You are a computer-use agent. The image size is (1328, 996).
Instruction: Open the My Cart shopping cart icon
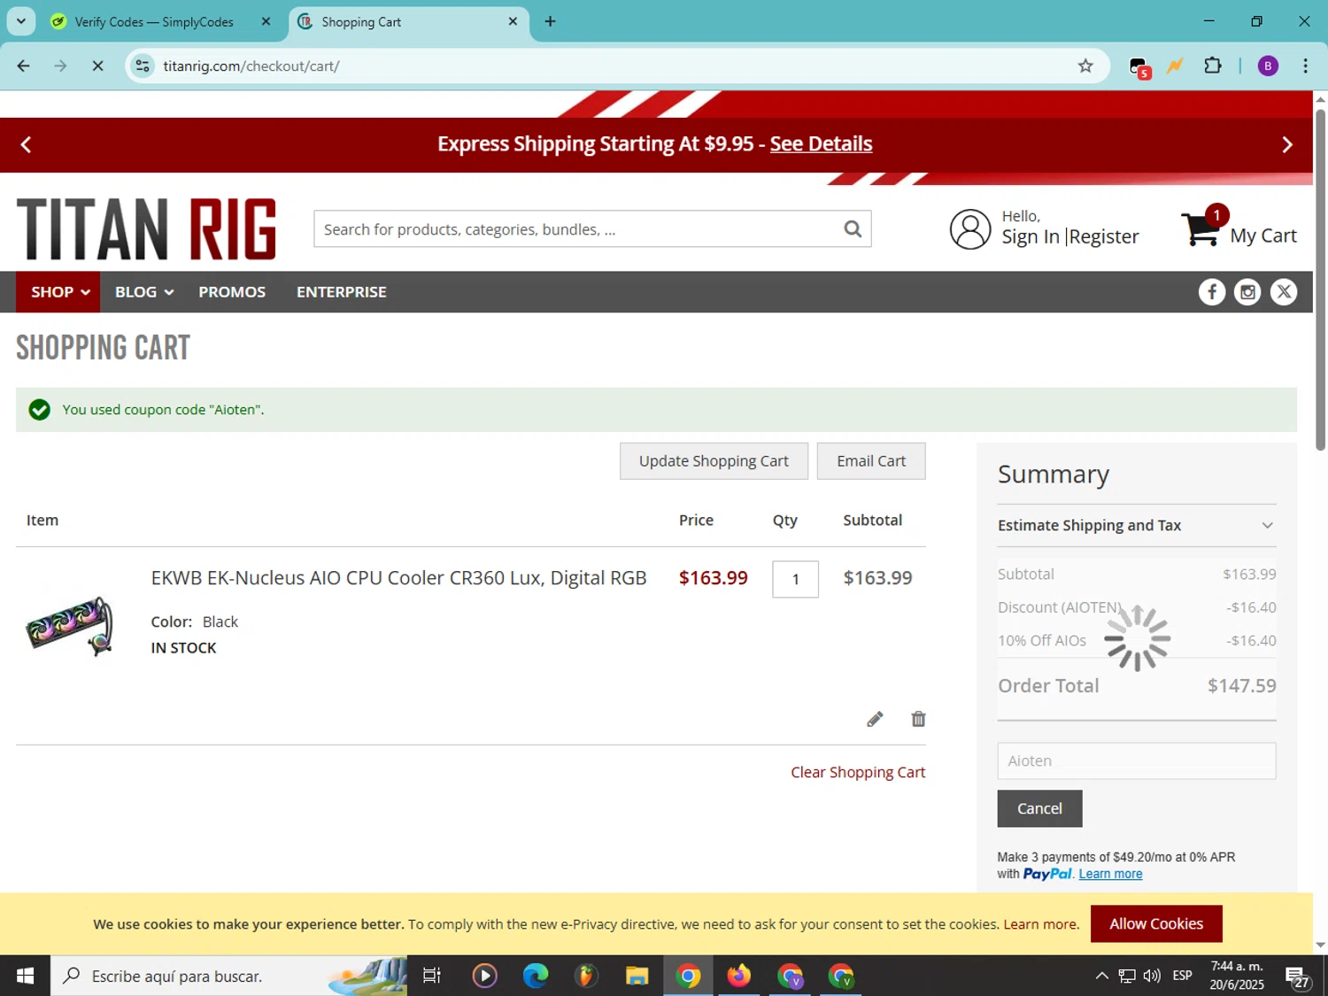[1201, 228]
